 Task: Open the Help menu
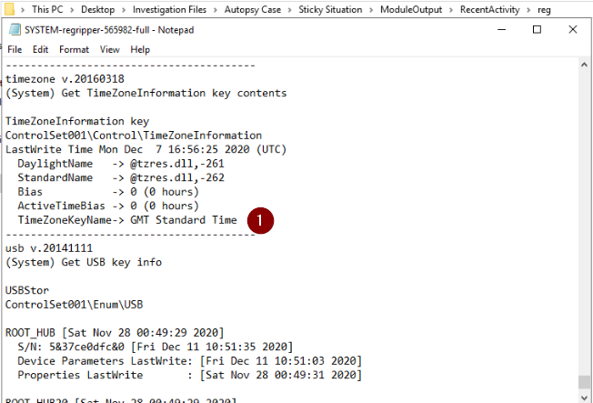tap(140, 49)
